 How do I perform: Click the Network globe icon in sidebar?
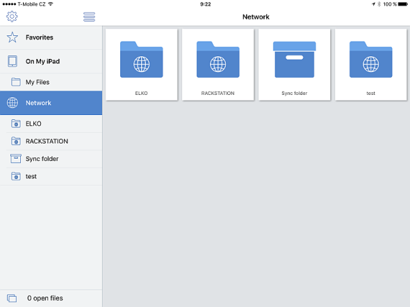[13, 103]
